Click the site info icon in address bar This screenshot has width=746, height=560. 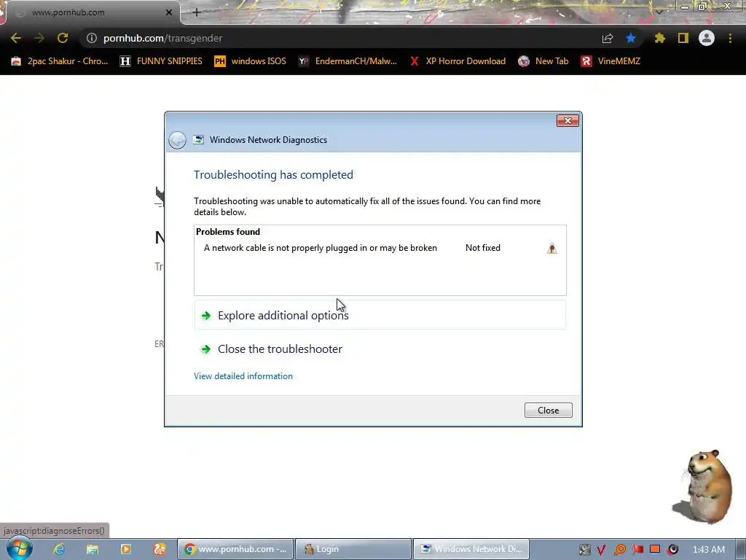(x=91, y=38)
